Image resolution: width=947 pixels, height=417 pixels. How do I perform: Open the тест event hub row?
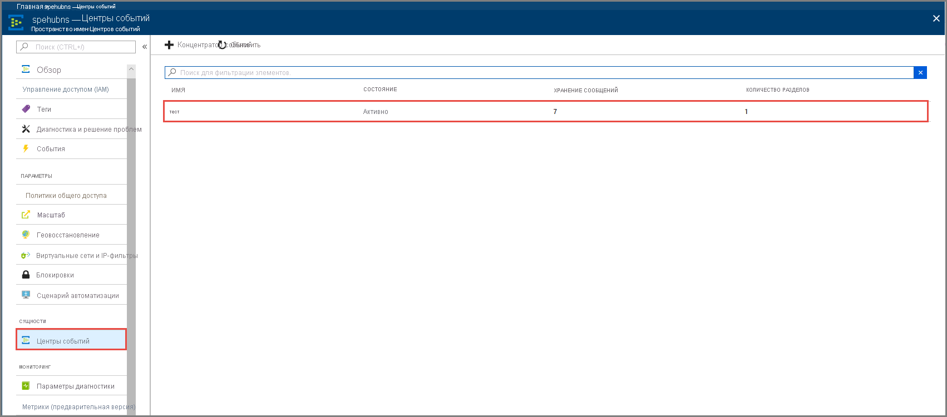546,111
